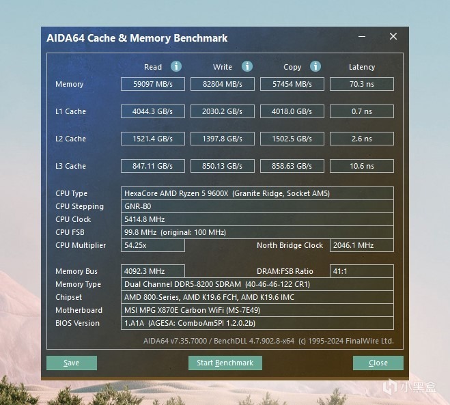Click L2 Cache Read value 1521.4 GB/s

point(153,139)
